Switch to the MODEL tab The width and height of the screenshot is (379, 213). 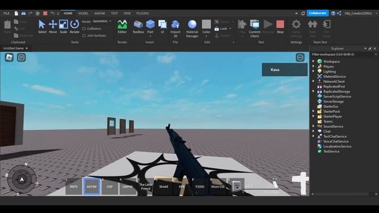(83, 13)
